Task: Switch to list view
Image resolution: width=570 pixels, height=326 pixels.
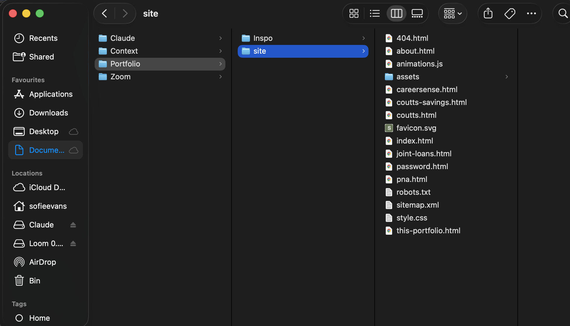Action: 375,13
